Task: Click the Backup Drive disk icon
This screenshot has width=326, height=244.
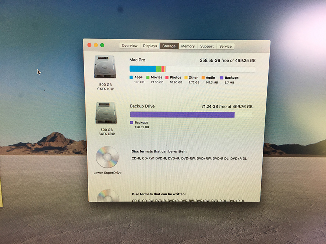Action: click(x=106, y=113)
